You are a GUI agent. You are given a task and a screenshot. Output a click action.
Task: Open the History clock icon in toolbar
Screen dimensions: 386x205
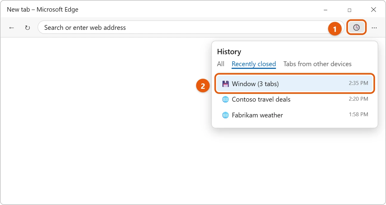coord(356,27)
